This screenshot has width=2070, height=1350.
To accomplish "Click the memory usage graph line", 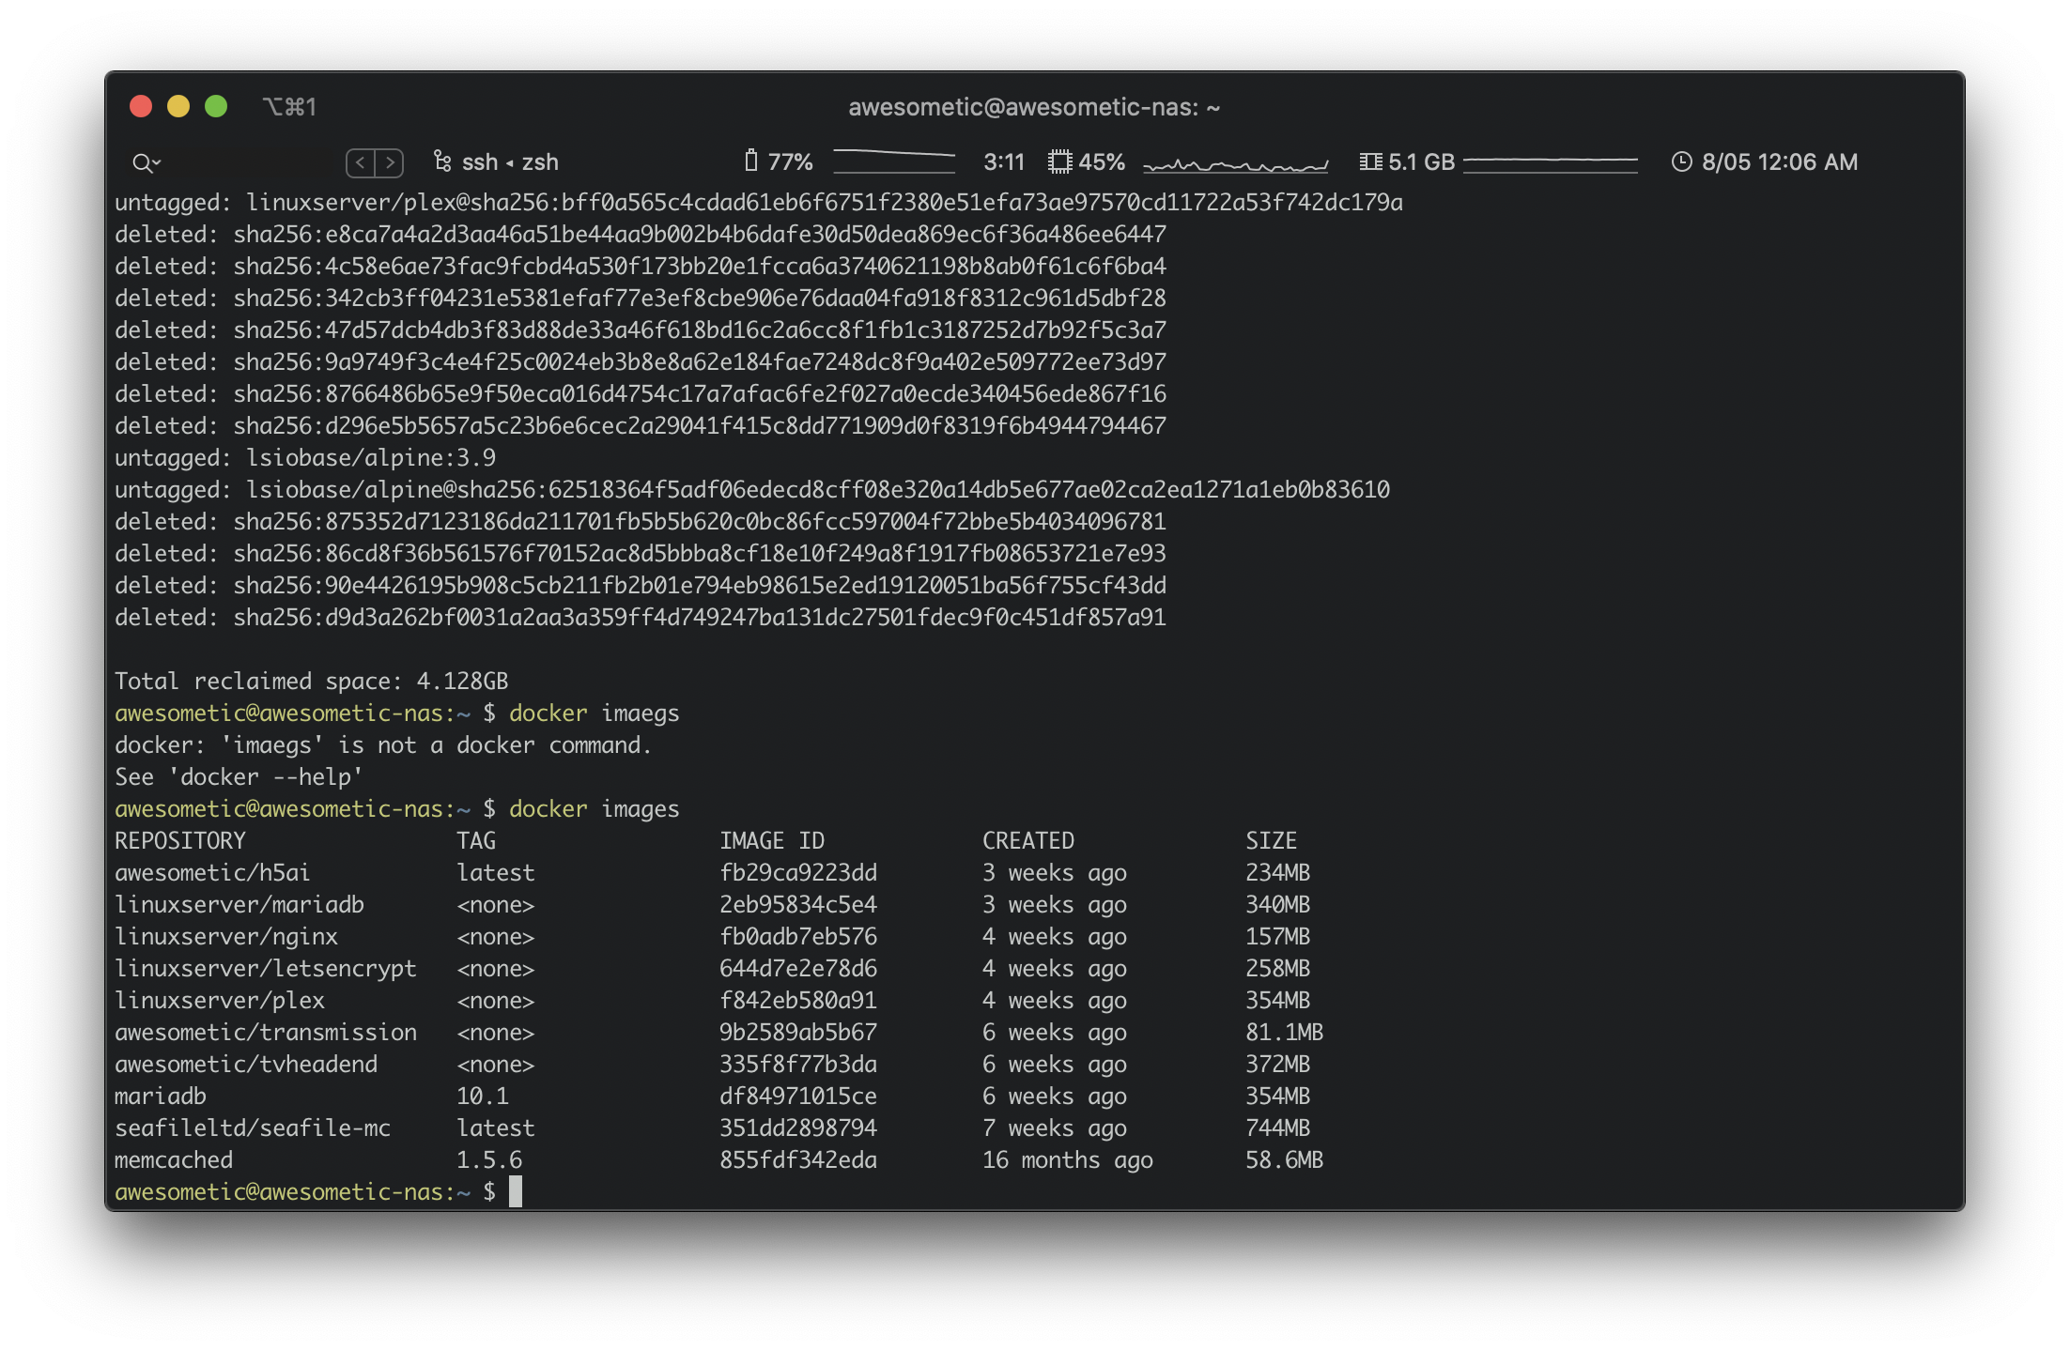I will 1550,161.
